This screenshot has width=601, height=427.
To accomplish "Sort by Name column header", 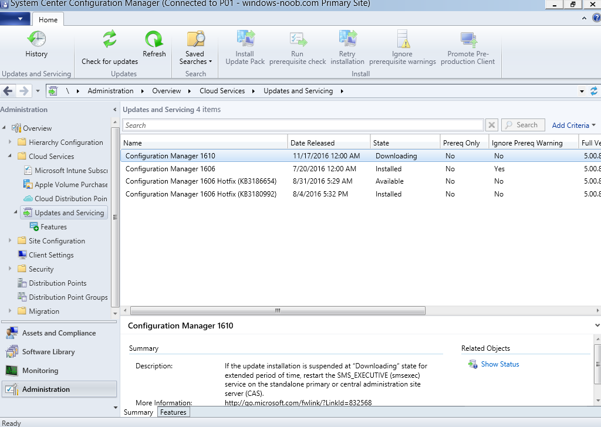I will 204,143.
